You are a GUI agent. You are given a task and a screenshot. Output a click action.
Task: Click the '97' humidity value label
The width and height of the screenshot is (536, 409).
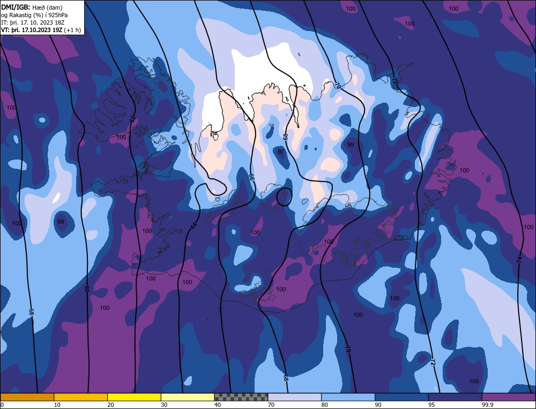[x=281, y=152]
